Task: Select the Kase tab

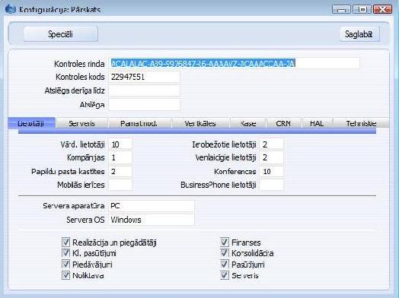Action: 248,123
